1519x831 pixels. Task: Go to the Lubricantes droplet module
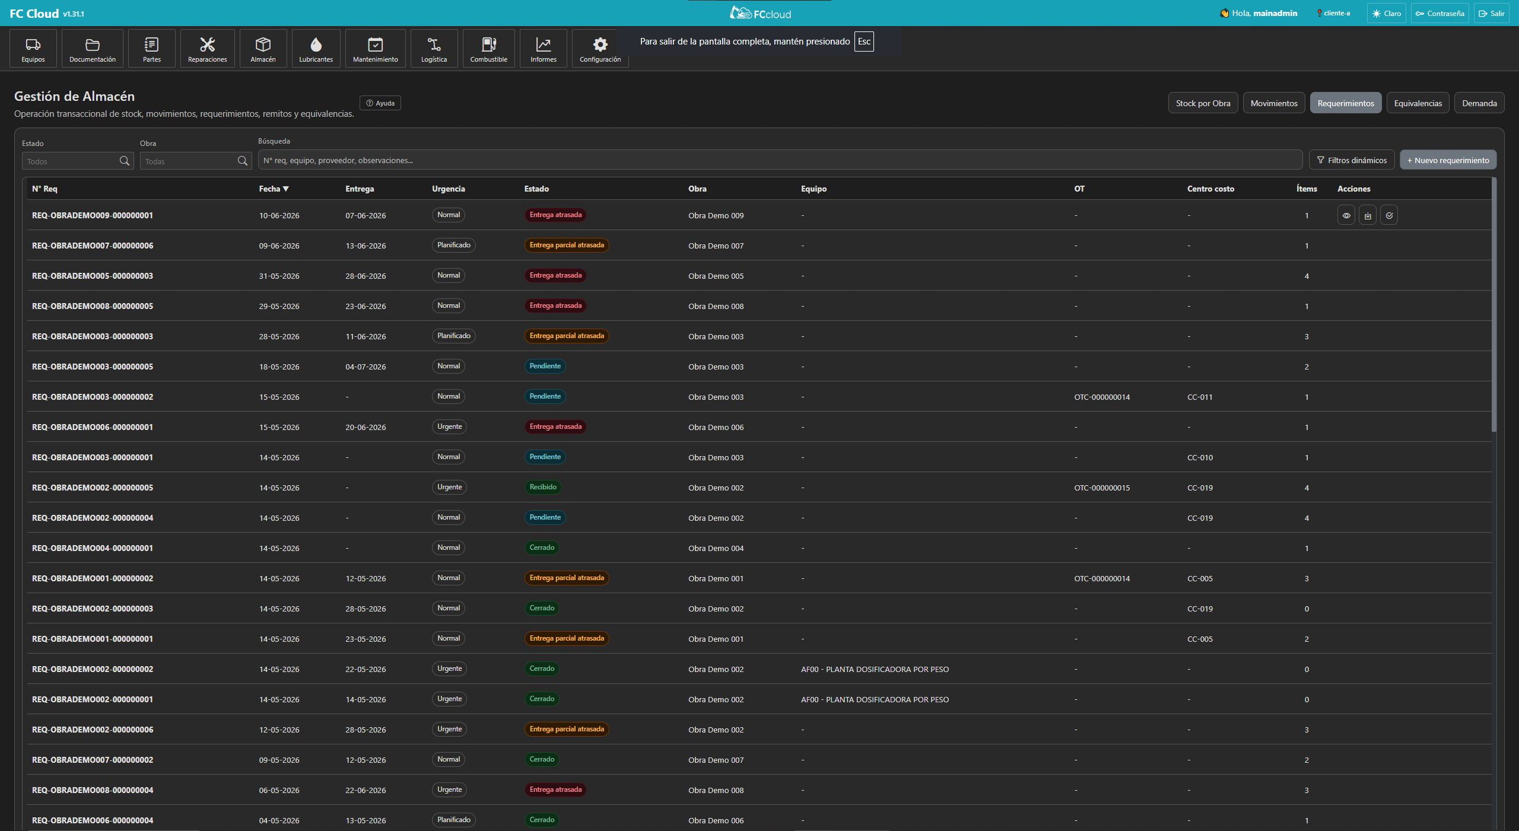[316, 48]
